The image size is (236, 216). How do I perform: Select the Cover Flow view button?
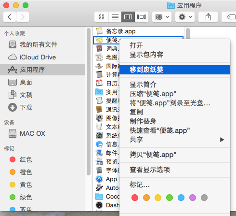tap(142, 17)
